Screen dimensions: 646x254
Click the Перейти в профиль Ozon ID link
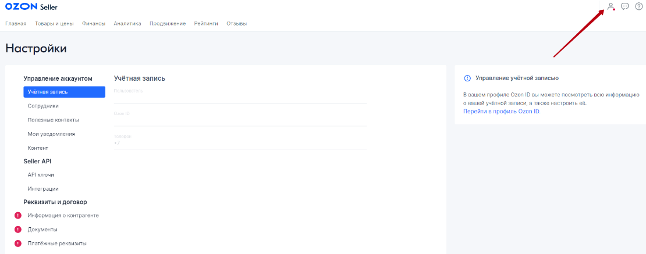pos(502,111)
